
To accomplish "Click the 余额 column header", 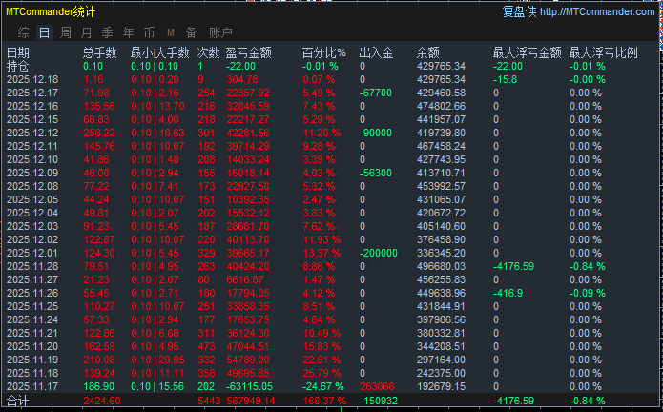I will click(428, 52).
